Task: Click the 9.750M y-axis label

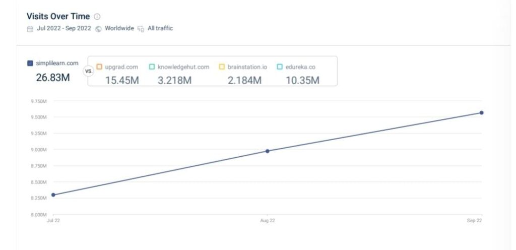Action: 38,101
